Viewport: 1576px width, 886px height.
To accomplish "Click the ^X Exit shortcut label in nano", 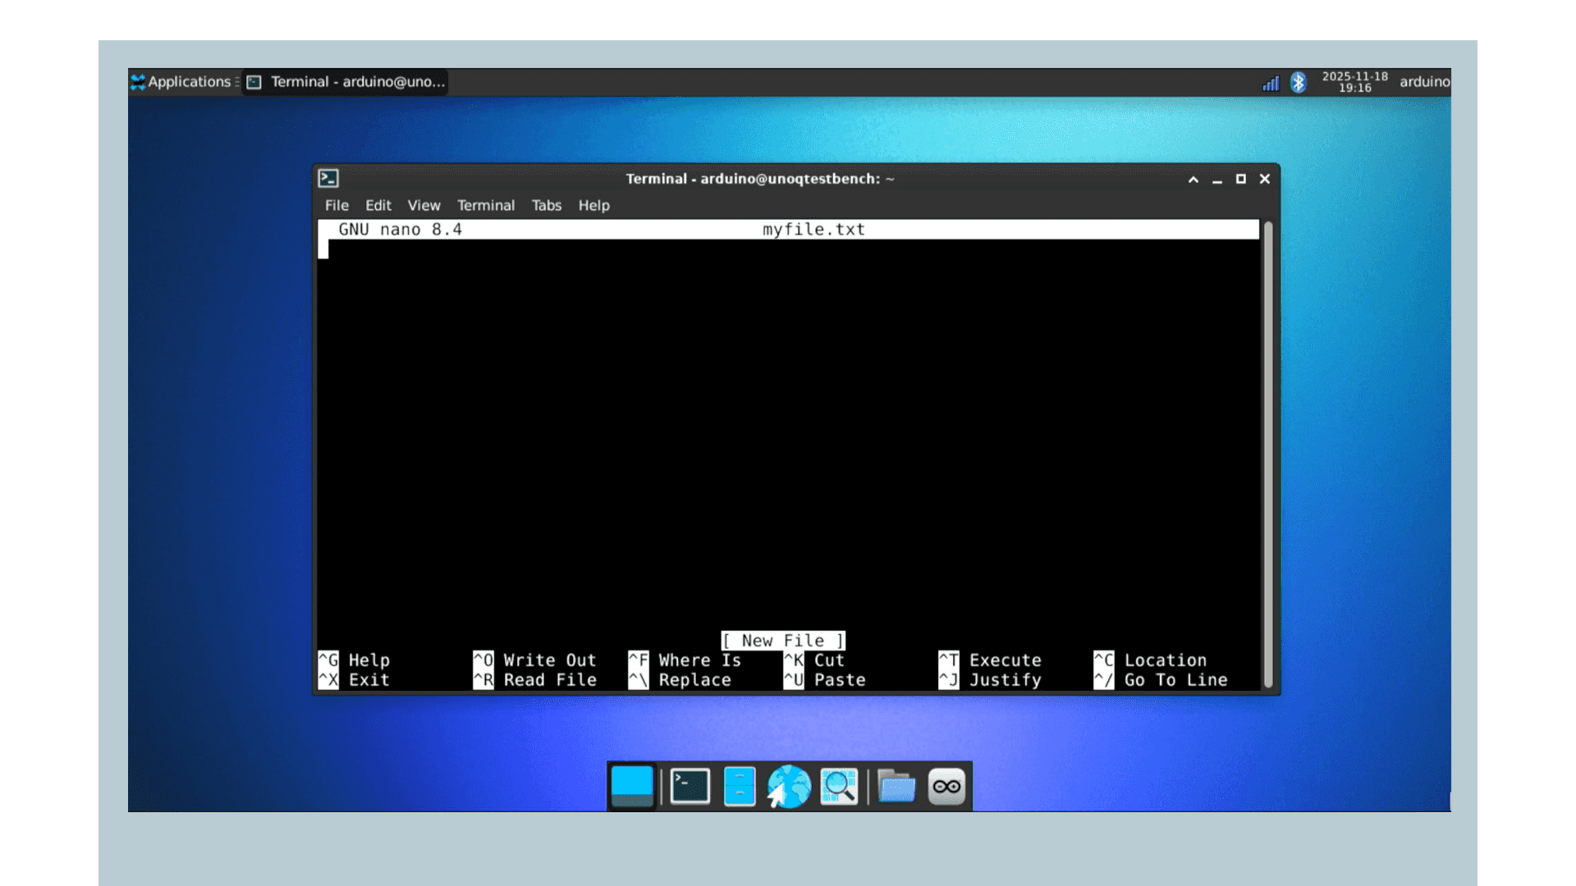I will (355, 679).
